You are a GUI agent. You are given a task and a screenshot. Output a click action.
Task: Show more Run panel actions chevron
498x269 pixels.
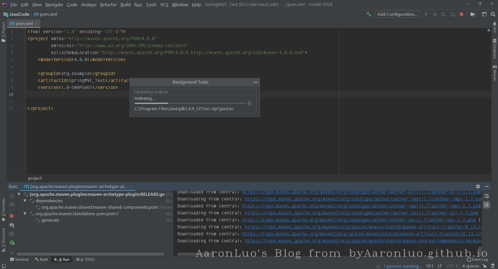pyautogui.click(x=12, y=252)
